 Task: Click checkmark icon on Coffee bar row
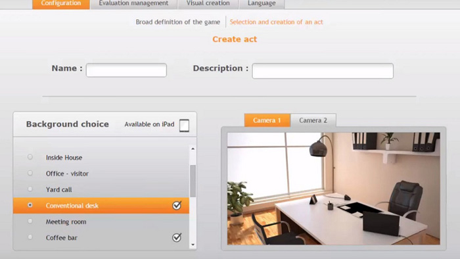(x=177, y=237)
